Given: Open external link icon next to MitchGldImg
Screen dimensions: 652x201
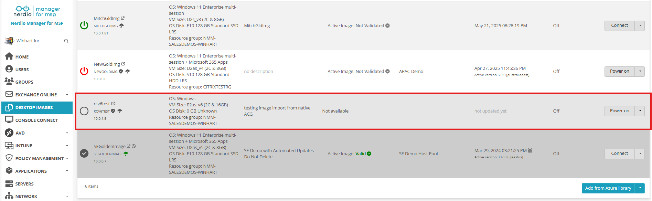Looking at the screenshot, I should point(123,18).
